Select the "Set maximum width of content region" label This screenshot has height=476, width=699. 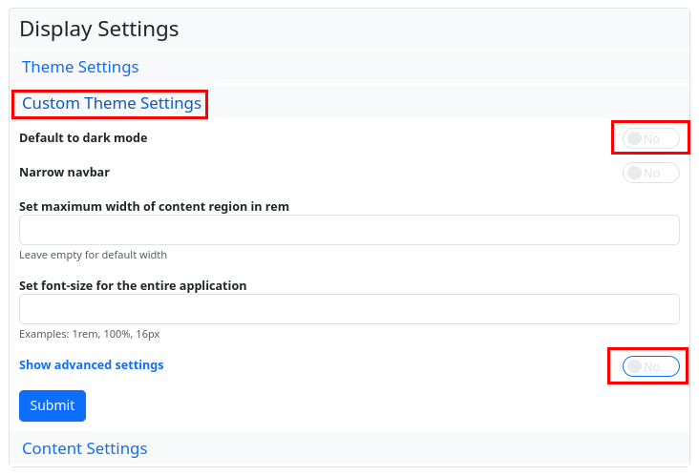(x=154, y=206)
